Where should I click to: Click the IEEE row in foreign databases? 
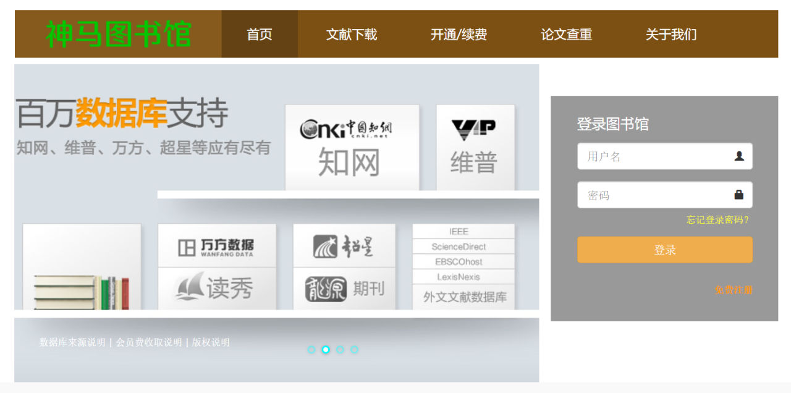pos(463,231)
